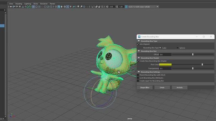Click the Undo button in dialog
Screen dimensions: 216x121
tap(162, 87)
